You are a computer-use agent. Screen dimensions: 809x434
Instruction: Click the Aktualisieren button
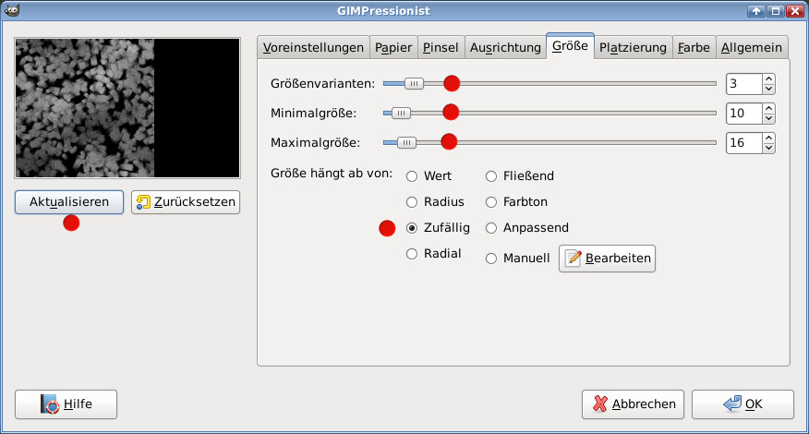click(x=69, y=202)
